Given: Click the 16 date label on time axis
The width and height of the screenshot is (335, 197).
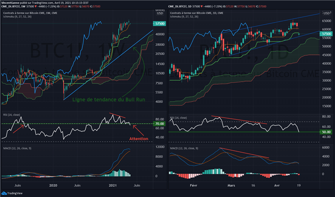Looking at the screenshot, I should (x=253, y=185).
